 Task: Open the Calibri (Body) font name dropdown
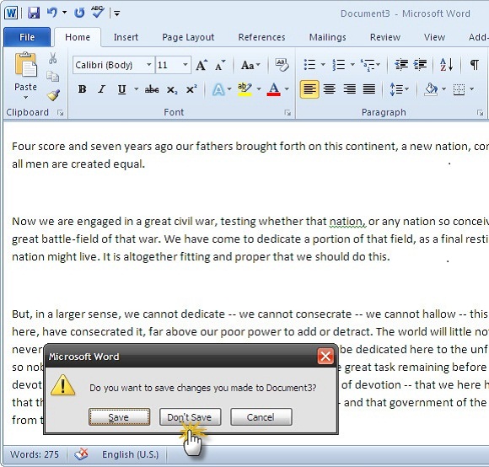pyautogui.click(x=149, y=65)
